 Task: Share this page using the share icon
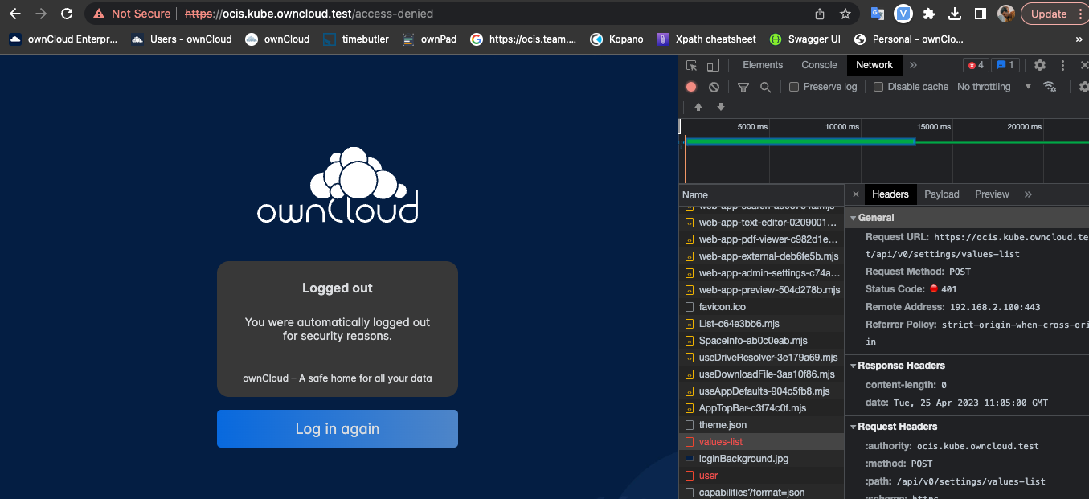coord(820,14)
